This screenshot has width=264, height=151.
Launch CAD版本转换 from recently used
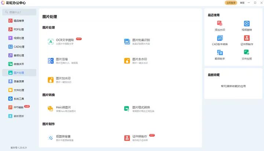pyautogui.click(x=220, y=40)
